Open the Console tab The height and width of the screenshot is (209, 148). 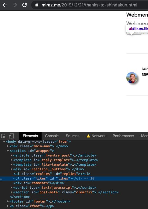[x=52, y=136]
